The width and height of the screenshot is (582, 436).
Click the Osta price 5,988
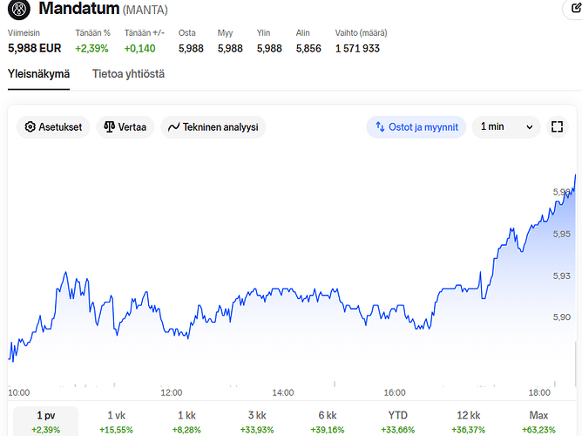191,48
